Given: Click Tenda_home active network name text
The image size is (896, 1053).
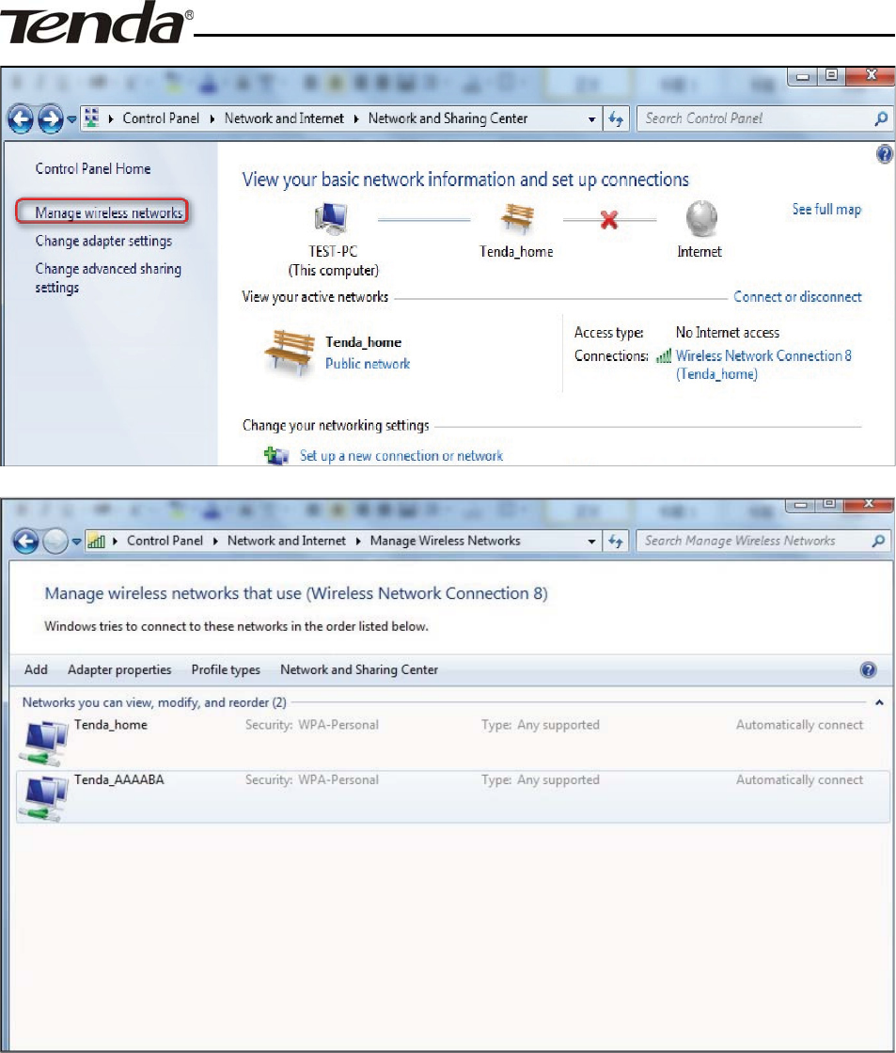Looking at the screenshot, I should (x=363, y=342).
